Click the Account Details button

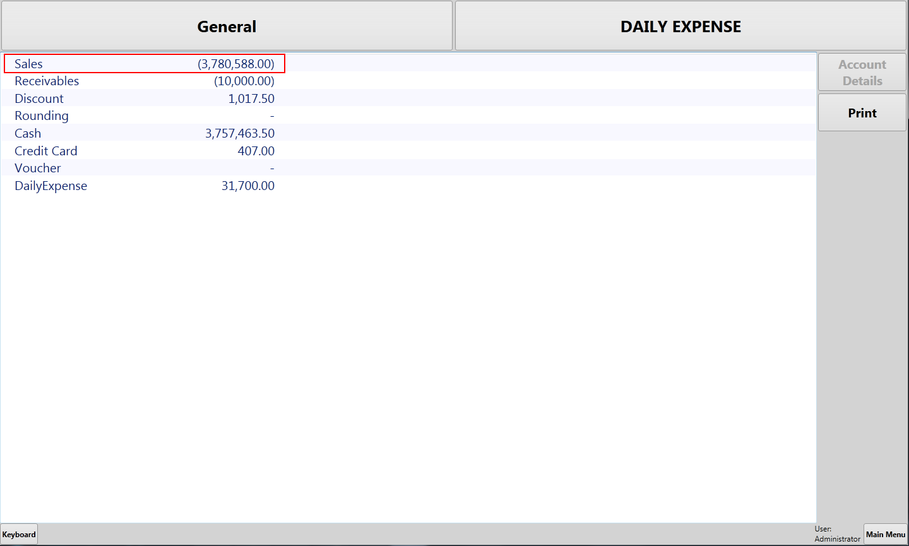tap(862, 73)
